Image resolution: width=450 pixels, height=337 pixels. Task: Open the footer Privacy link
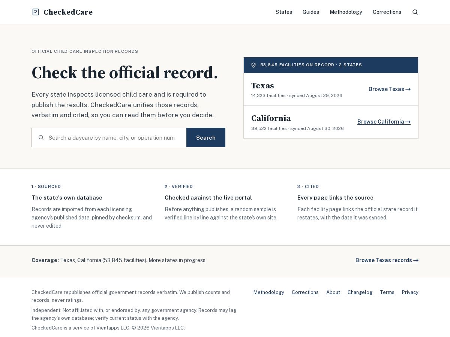pyautogui.click(x=410, y=292)
